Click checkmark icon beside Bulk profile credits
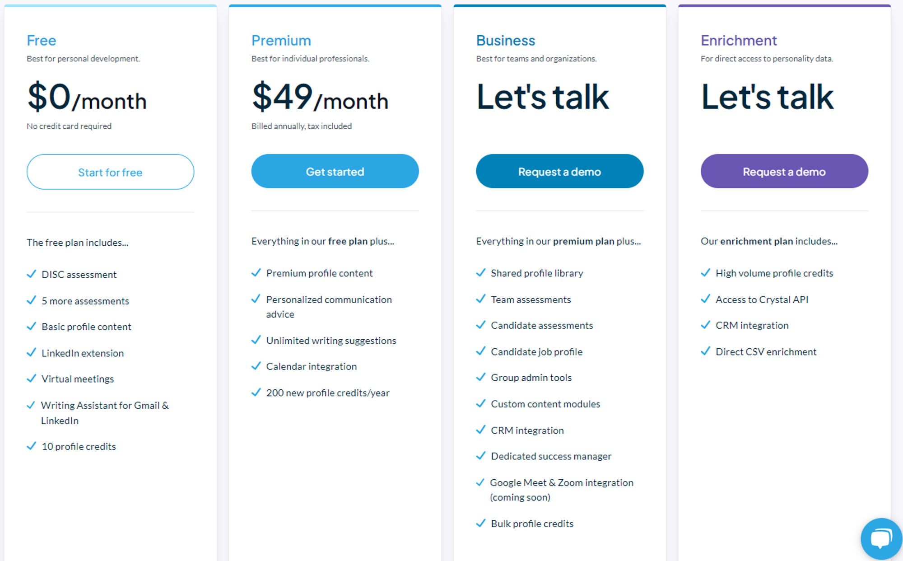 tap(481, 524)
